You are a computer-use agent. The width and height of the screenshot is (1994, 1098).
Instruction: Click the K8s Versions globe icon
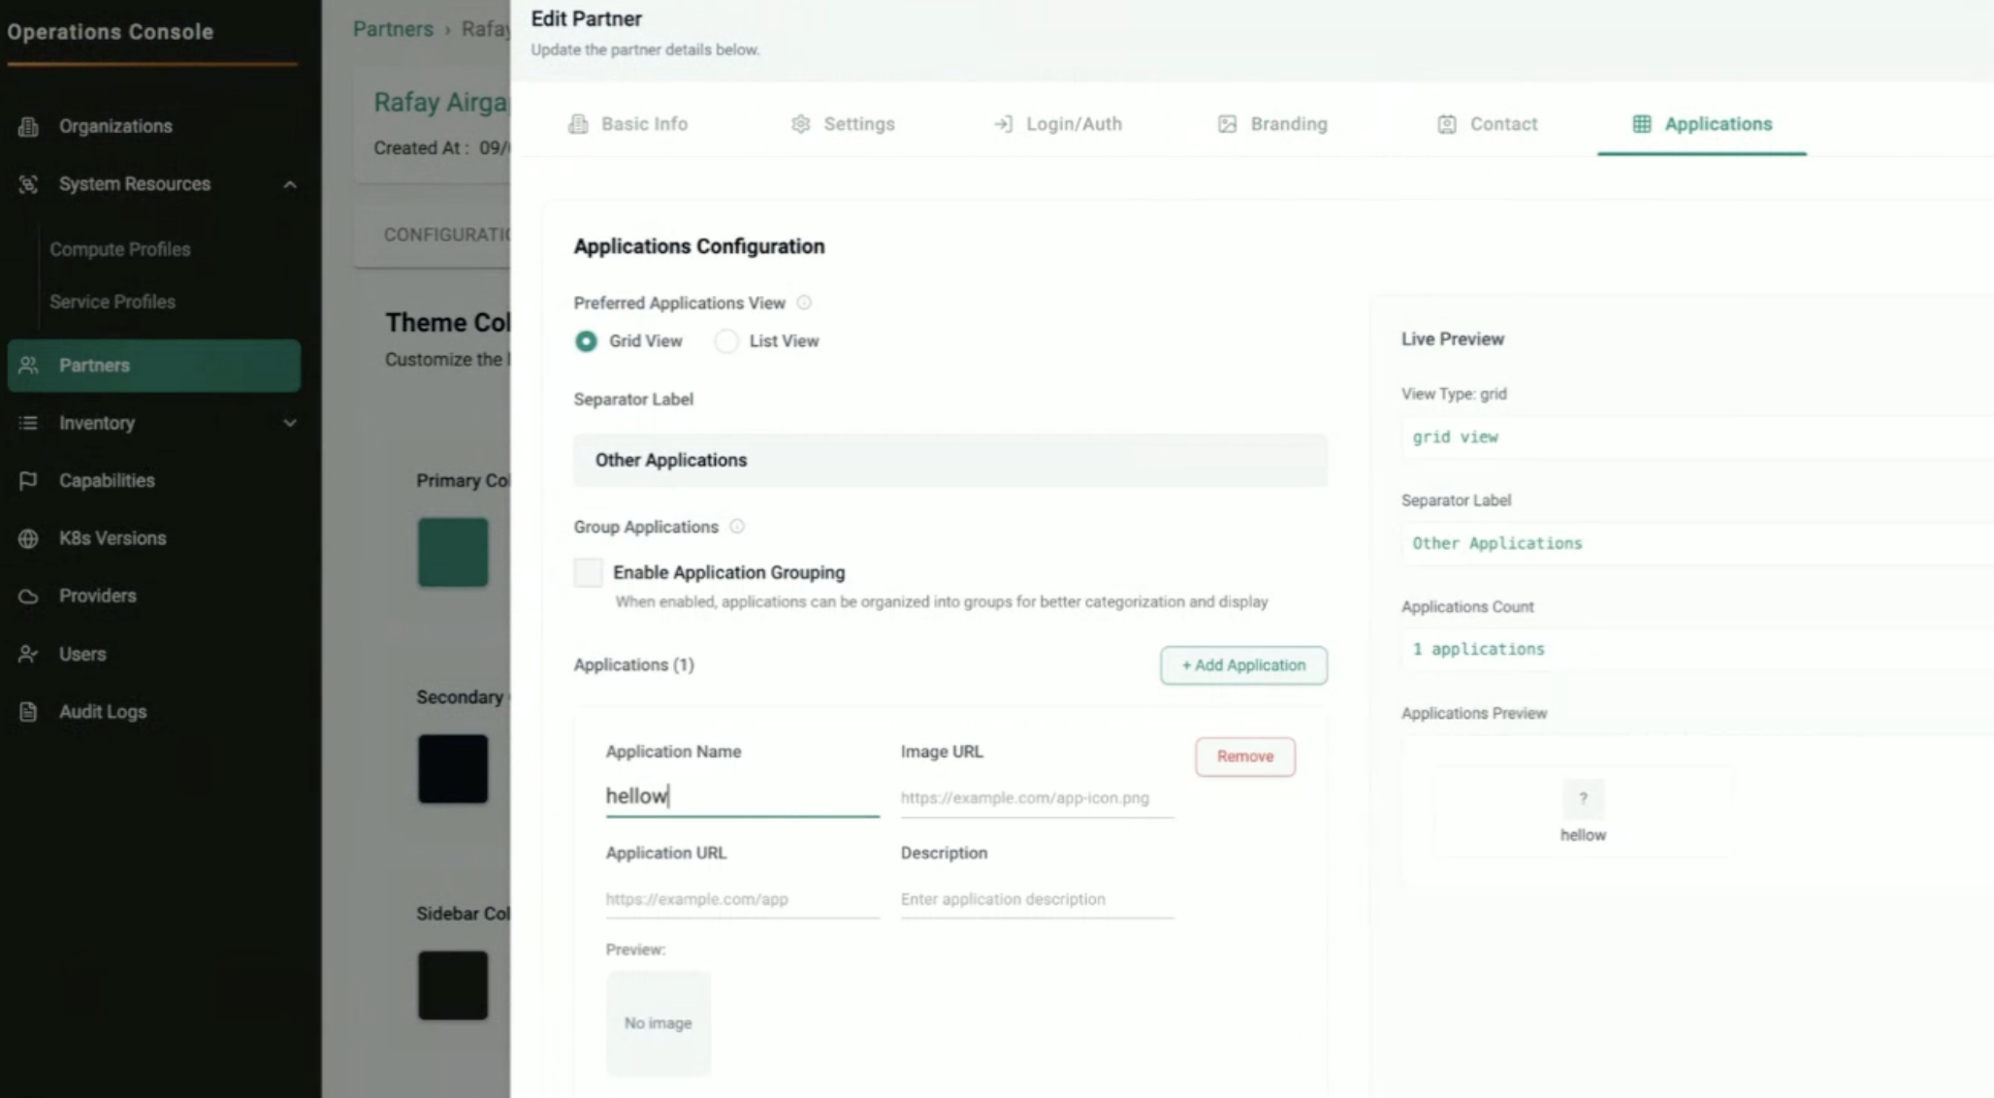28,538
